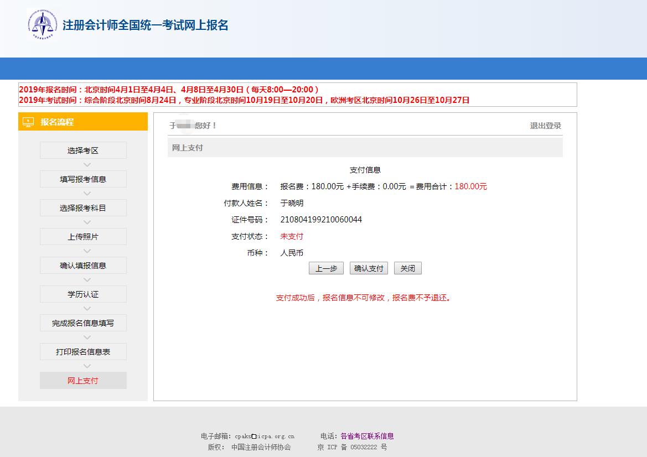Open 打印报名信息表 step
The height and width of the screenshot is (457, 647).
point(82,351)
